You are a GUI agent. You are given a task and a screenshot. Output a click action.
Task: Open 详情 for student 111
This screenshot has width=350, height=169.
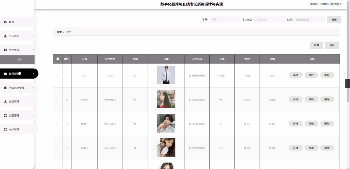coord(296,75)
